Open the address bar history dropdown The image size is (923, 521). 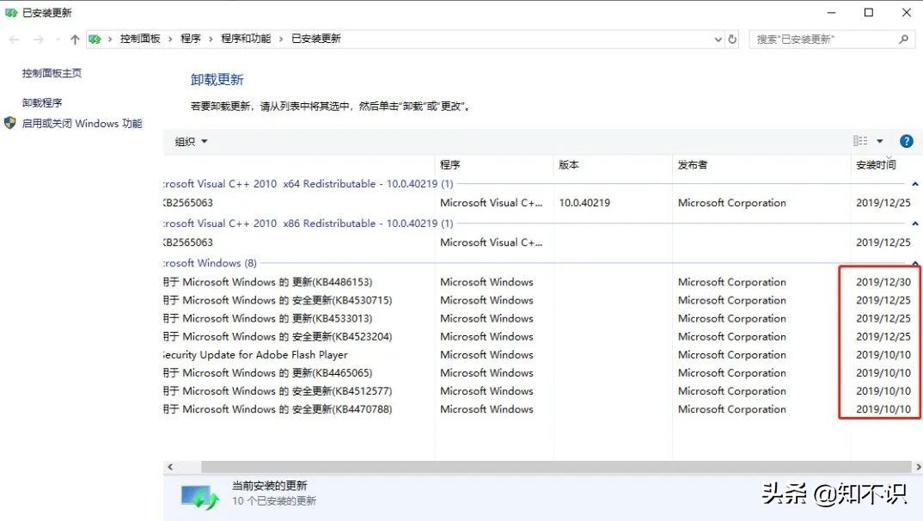[x=718, y=39]
